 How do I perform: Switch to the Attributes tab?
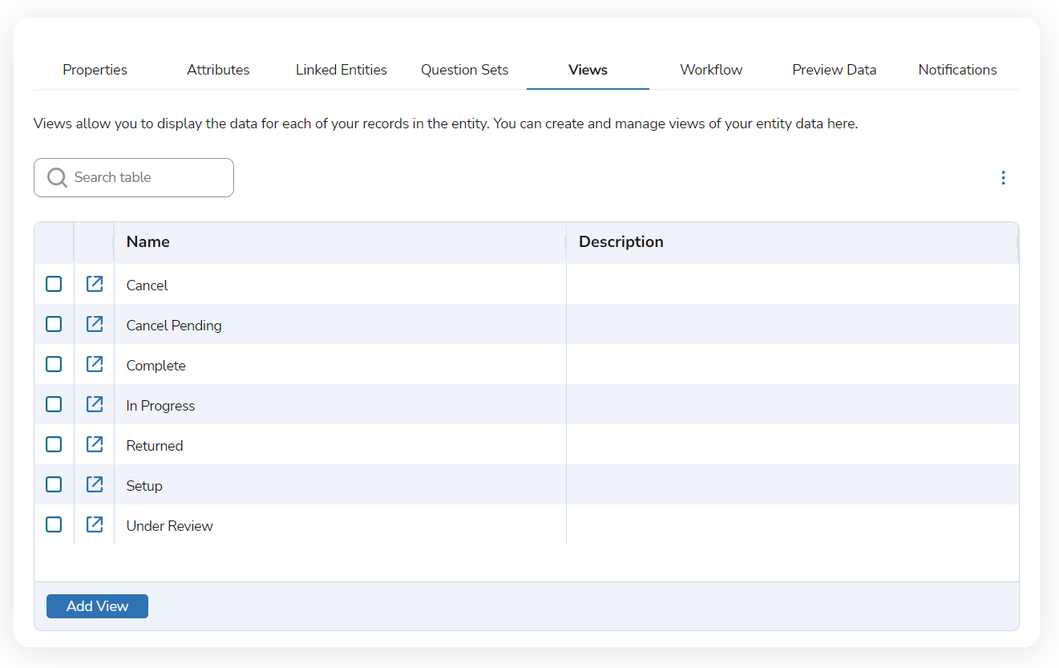click(x=218, y=70)
